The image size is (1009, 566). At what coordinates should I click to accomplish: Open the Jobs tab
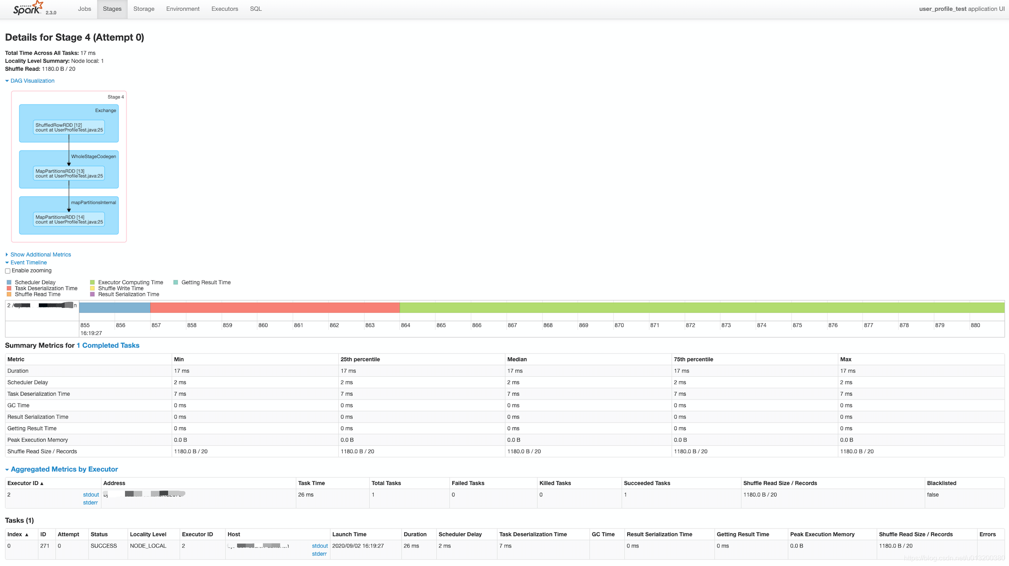tap(84, 9)
